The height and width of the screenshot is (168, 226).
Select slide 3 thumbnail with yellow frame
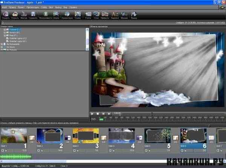coord(86,136)
